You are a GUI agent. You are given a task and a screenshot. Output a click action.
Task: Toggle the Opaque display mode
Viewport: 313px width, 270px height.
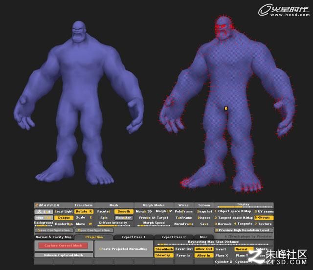[x=64, y=218]
